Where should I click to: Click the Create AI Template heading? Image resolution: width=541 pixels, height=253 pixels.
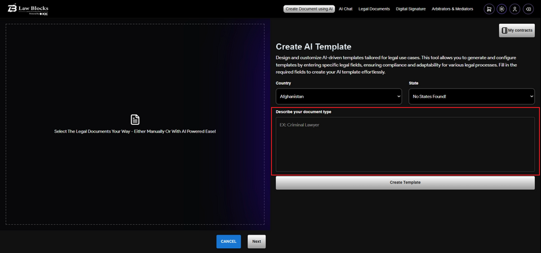pyautogui.click(x=314, y=47)
